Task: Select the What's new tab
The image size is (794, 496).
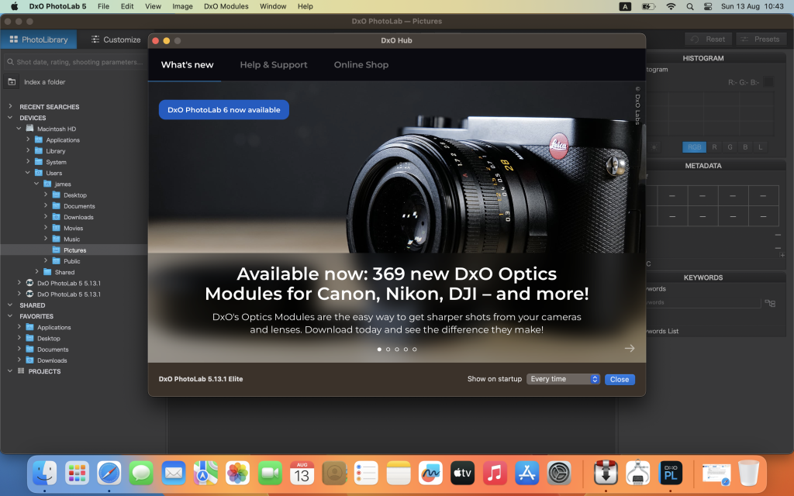Action: (187, 65)
